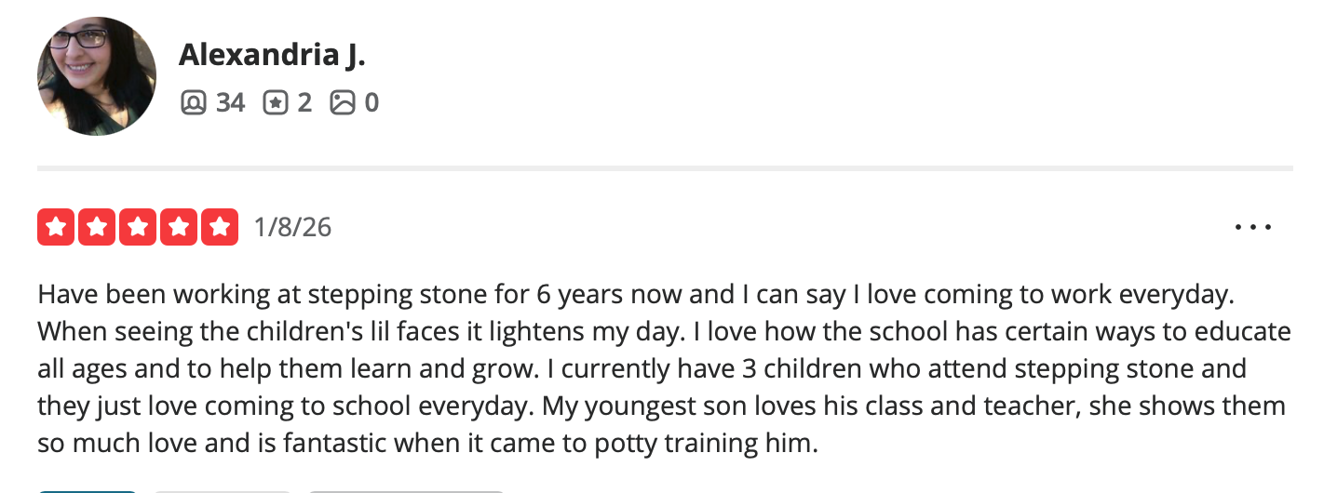Click the teal button below the review
The width and height of the screenshot is (1324, 493).
88,489
